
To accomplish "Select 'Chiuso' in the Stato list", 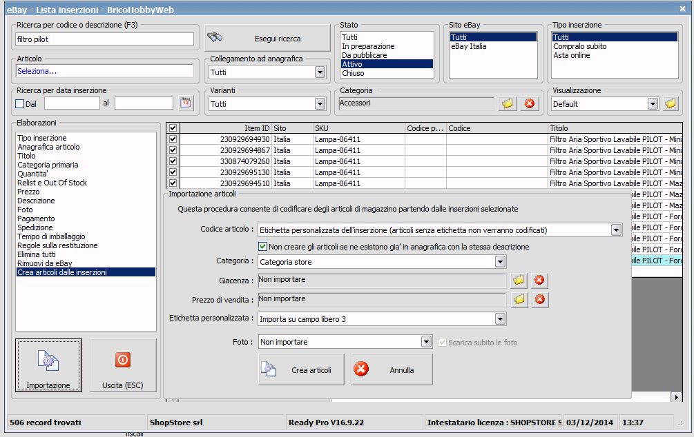I will [x=353, y=73].
